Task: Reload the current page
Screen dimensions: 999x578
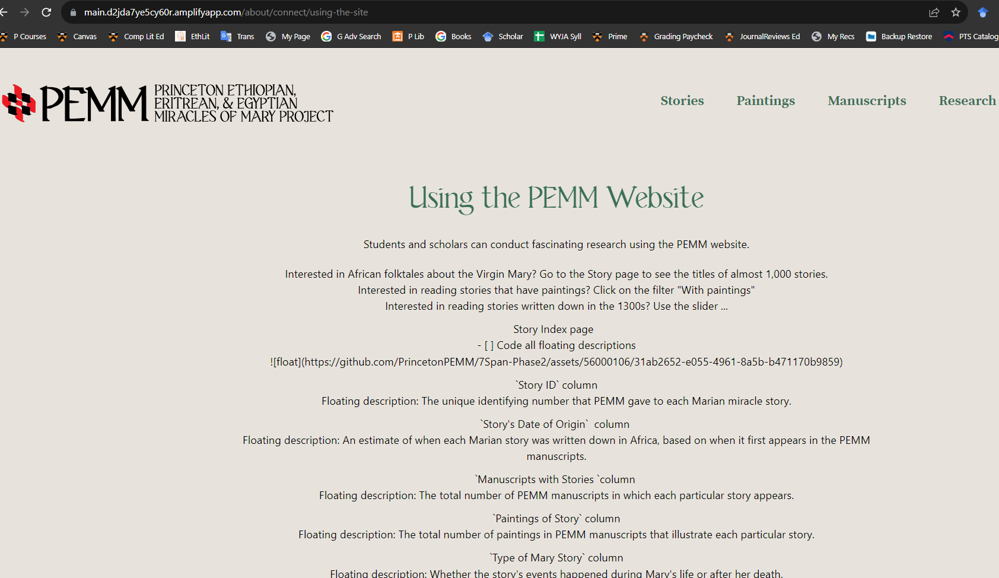Action: (x=47, y=12)
